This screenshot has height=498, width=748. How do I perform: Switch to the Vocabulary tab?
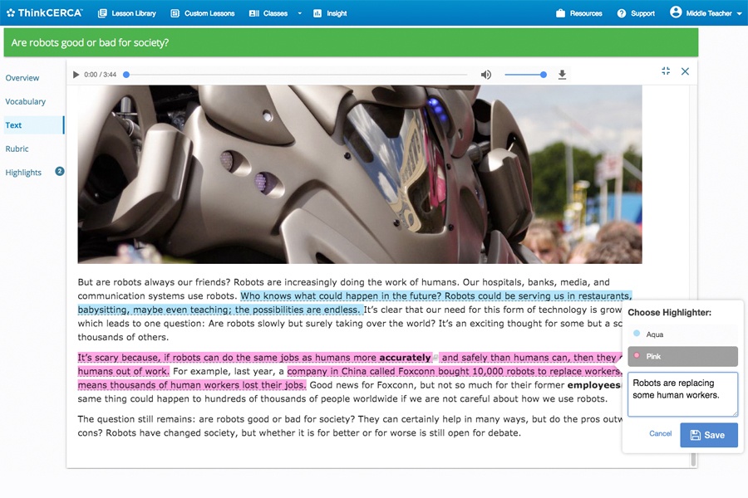pos(26,101)
